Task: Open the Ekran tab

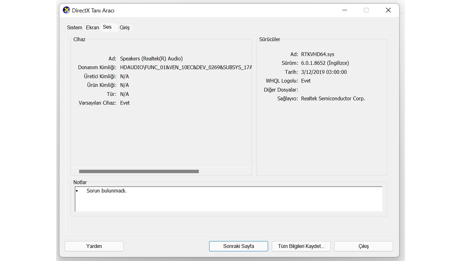Action: click(x=92, y=28)
